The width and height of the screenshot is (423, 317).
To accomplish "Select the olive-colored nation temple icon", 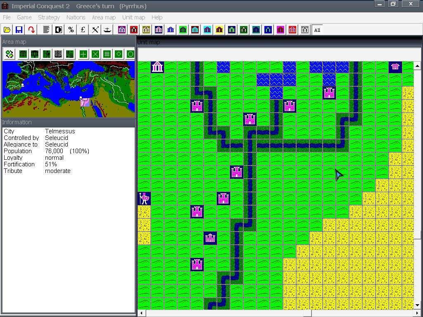I will pyautogui.click(x=146, y=30).
